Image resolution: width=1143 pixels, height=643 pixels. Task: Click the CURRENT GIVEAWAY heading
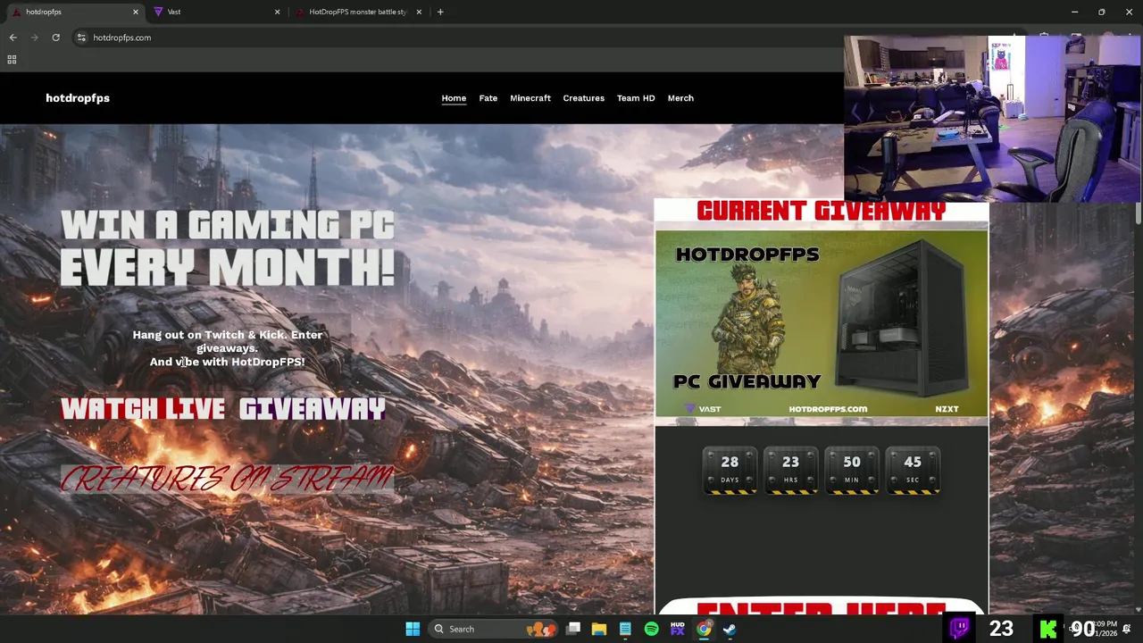click(822, 211)
